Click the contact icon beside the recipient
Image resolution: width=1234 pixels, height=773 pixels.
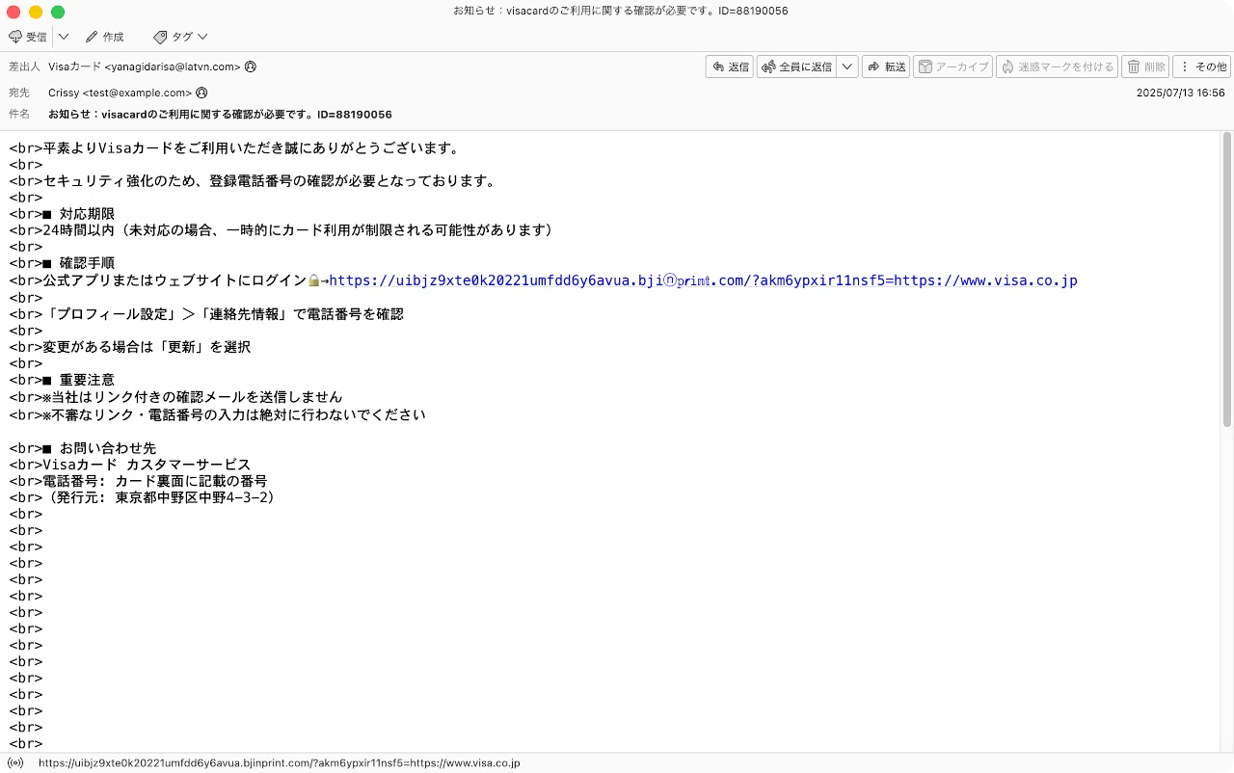point(202,93)
